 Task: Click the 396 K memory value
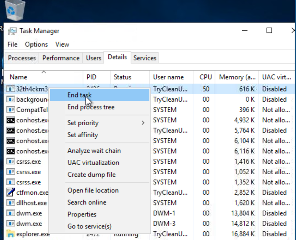[247, 110]
